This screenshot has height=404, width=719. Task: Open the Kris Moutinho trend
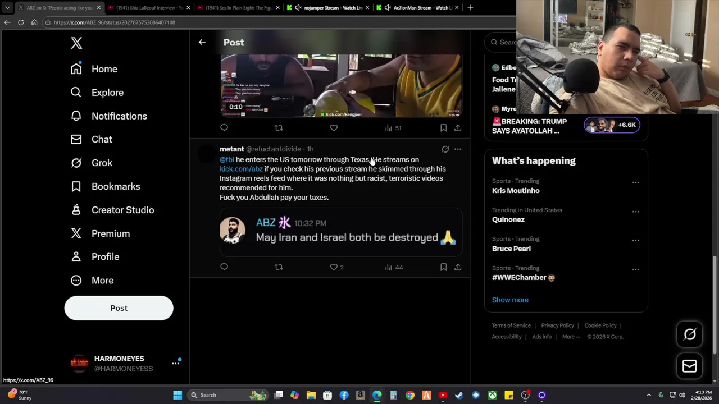pyautogui.click(x=516, y=191)
